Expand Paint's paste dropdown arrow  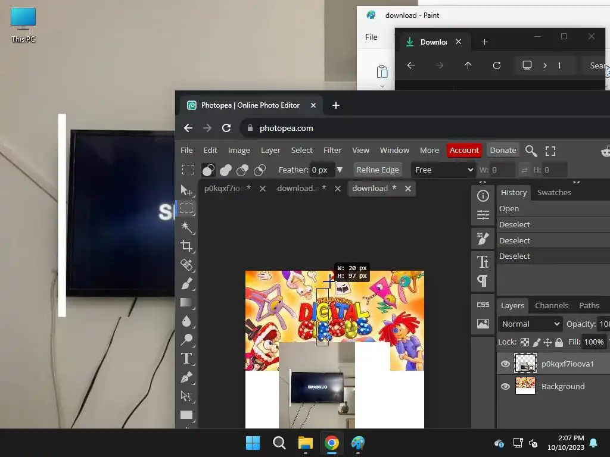[382, 86]
